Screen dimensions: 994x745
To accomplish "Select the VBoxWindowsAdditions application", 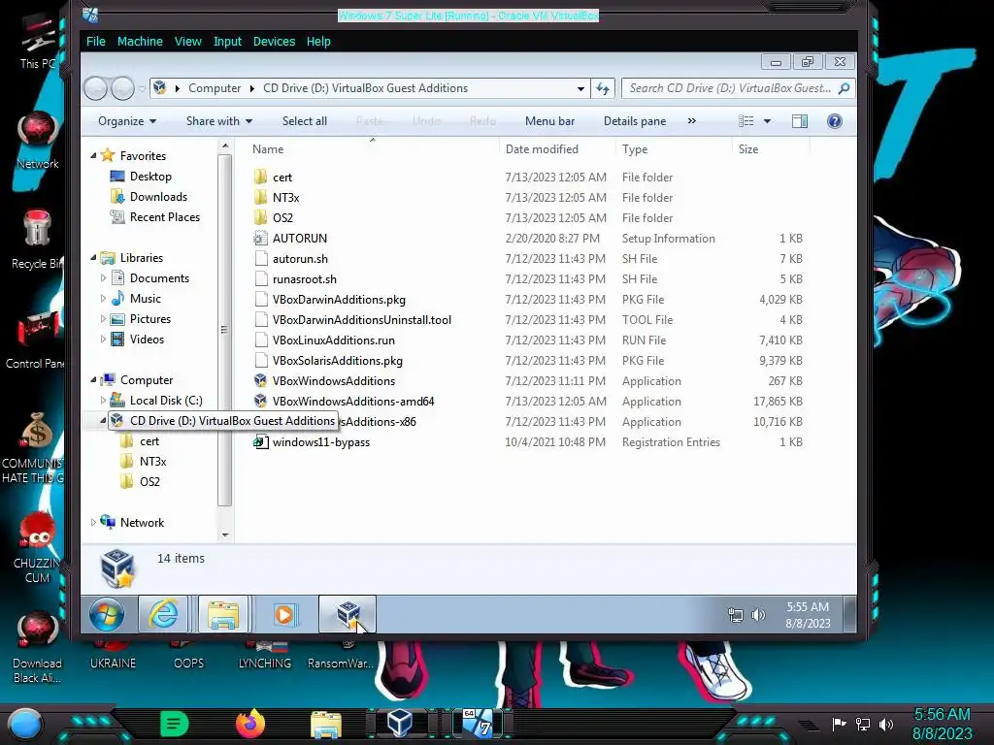I will click(x=334, y=380).
